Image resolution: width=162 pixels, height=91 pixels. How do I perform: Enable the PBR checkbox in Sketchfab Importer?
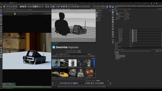[x=64, y=56]
